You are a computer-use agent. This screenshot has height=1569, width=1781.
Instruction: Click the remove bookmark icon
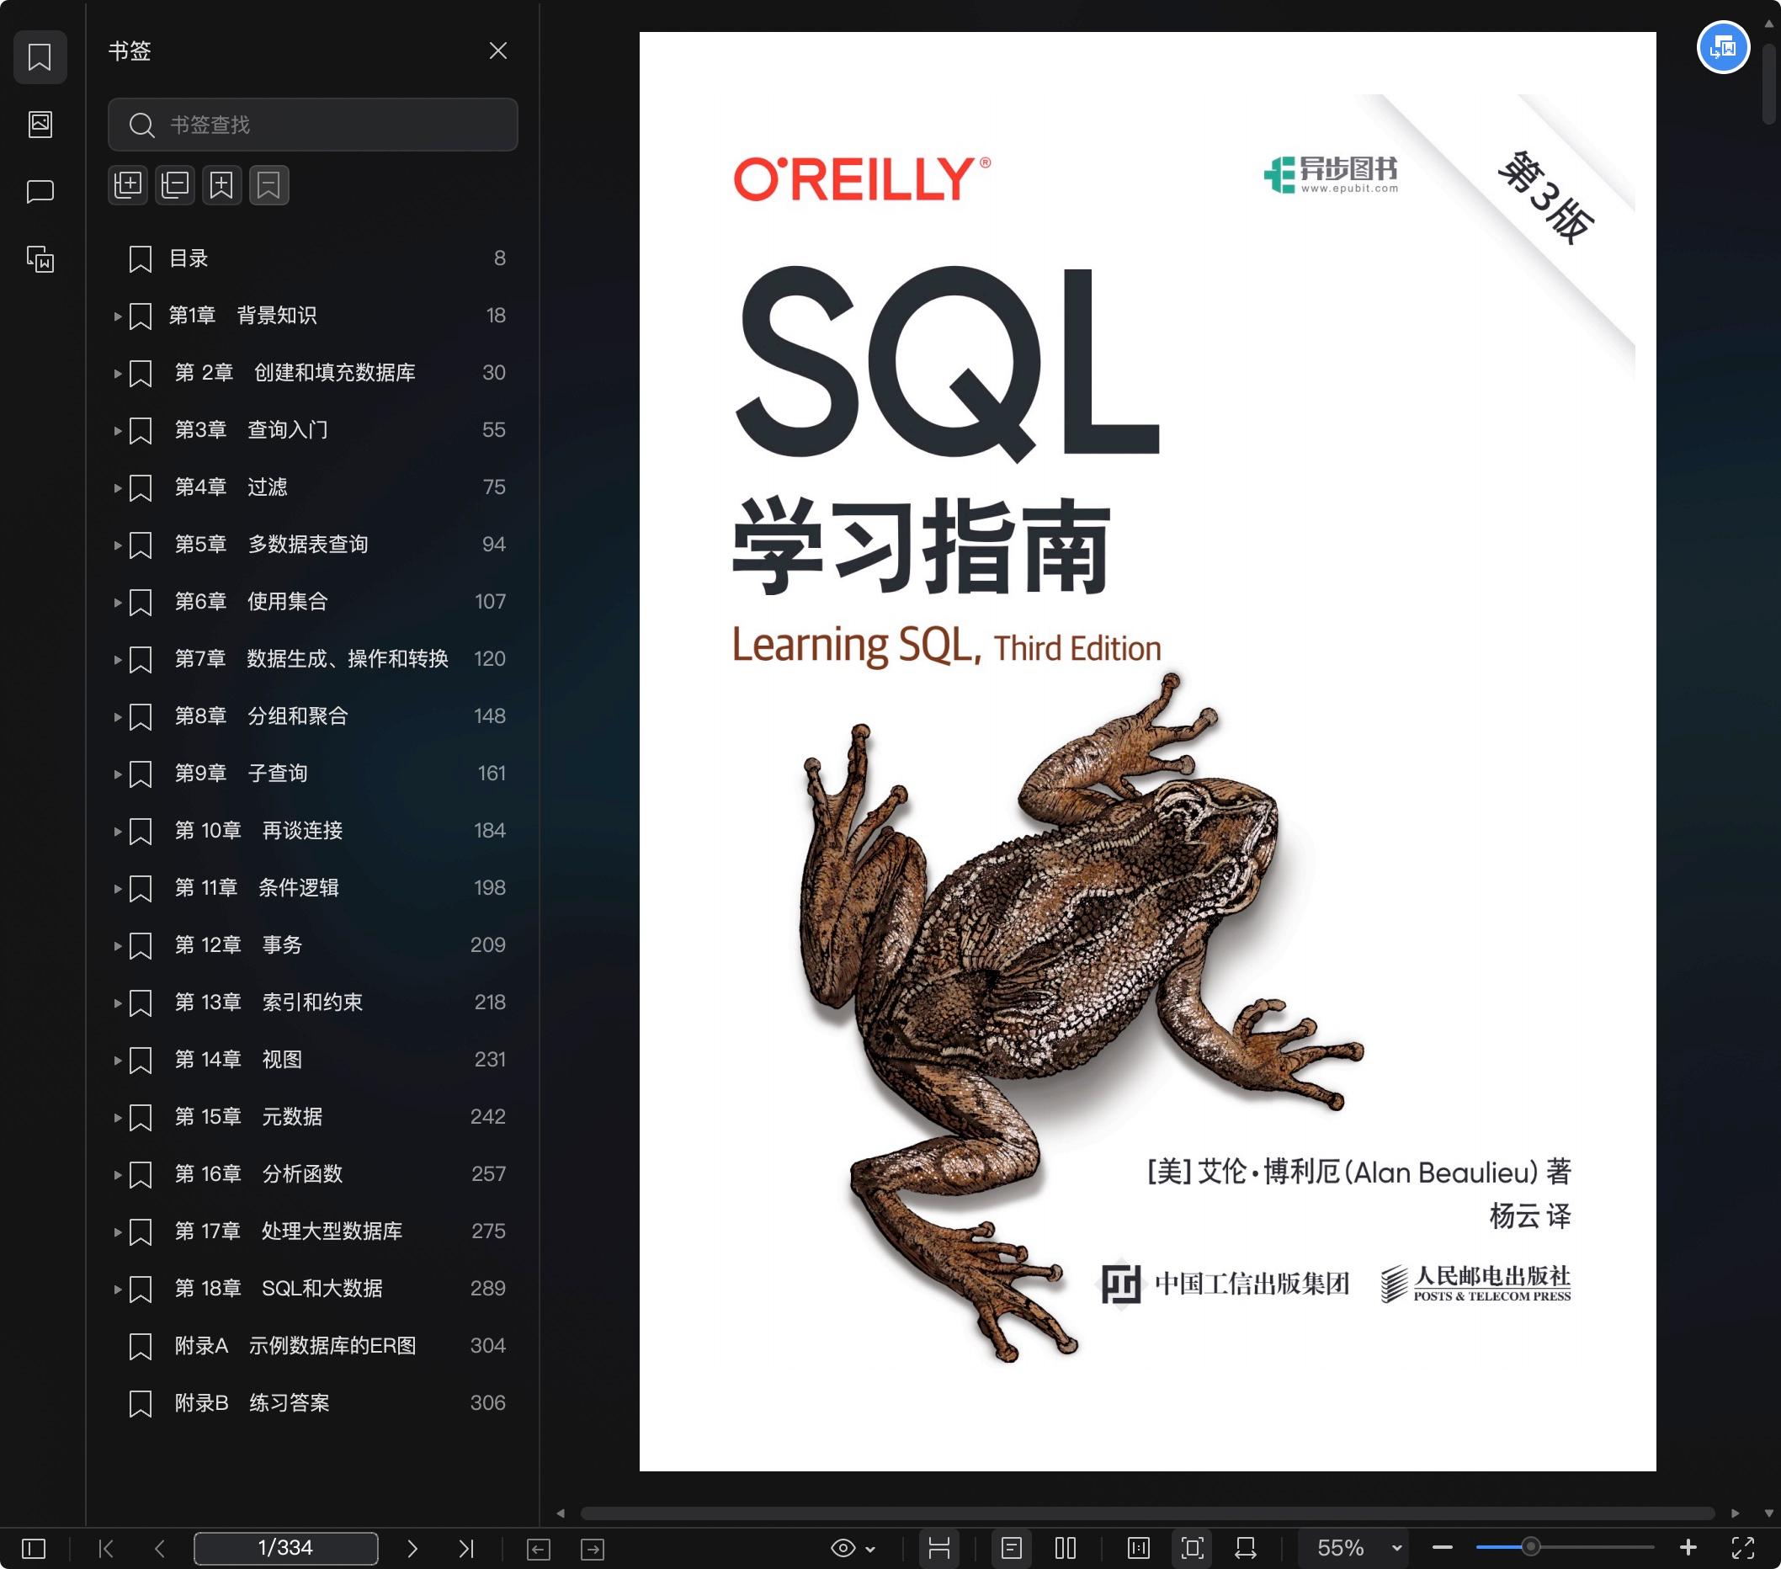pos(269,184)
